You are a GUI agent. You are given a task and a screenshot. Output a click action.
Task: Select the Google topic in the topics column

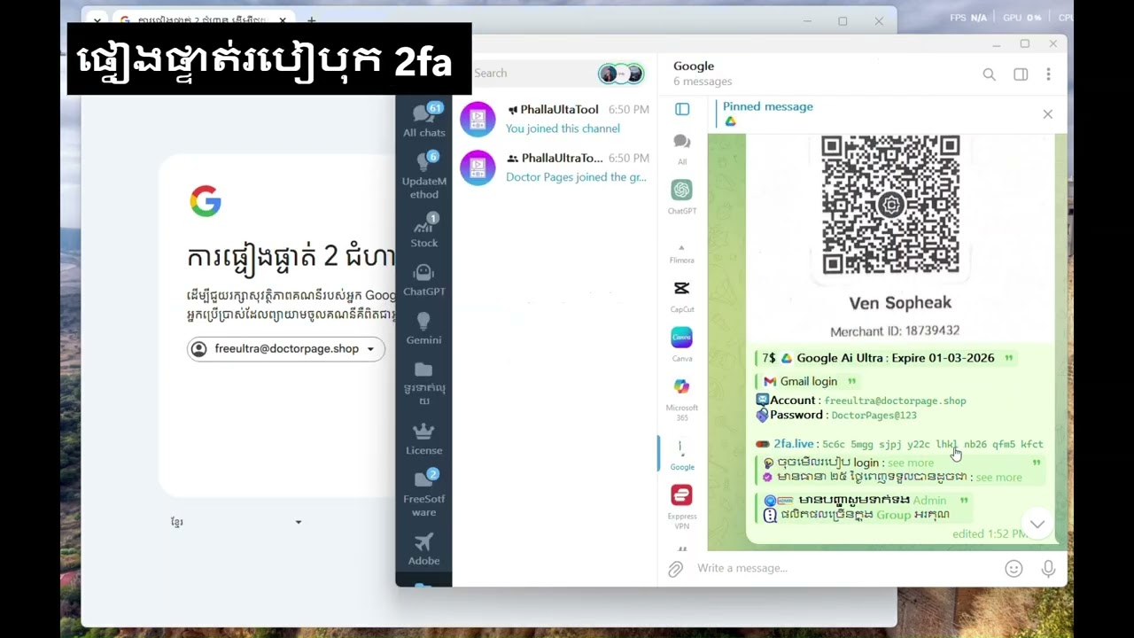(681, 453)
